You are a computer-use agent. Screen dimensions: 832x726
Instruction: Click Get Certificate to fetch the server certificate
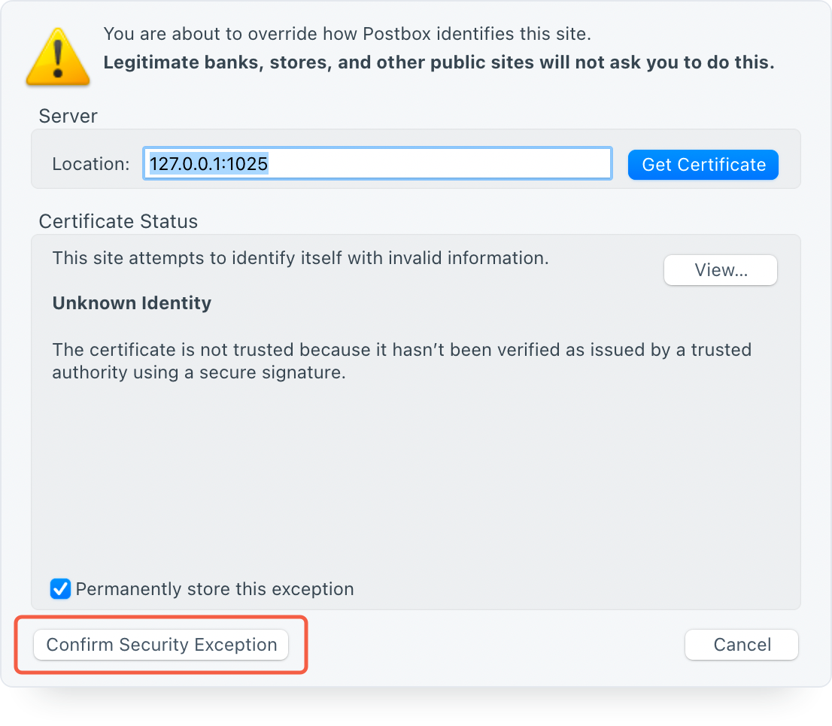pos(703,164)
